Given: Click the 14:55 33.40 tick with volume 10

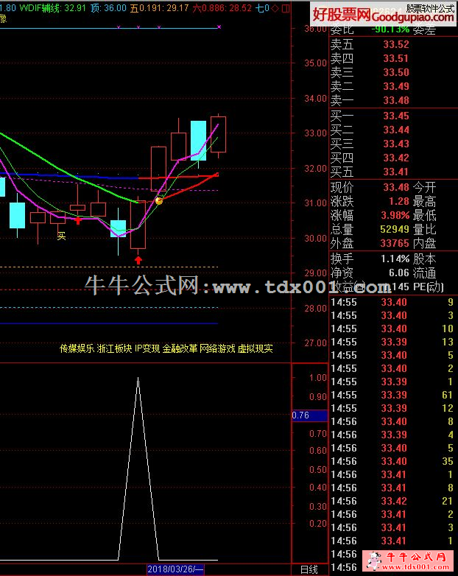Looking at the screenshot, I should (392, 329).
